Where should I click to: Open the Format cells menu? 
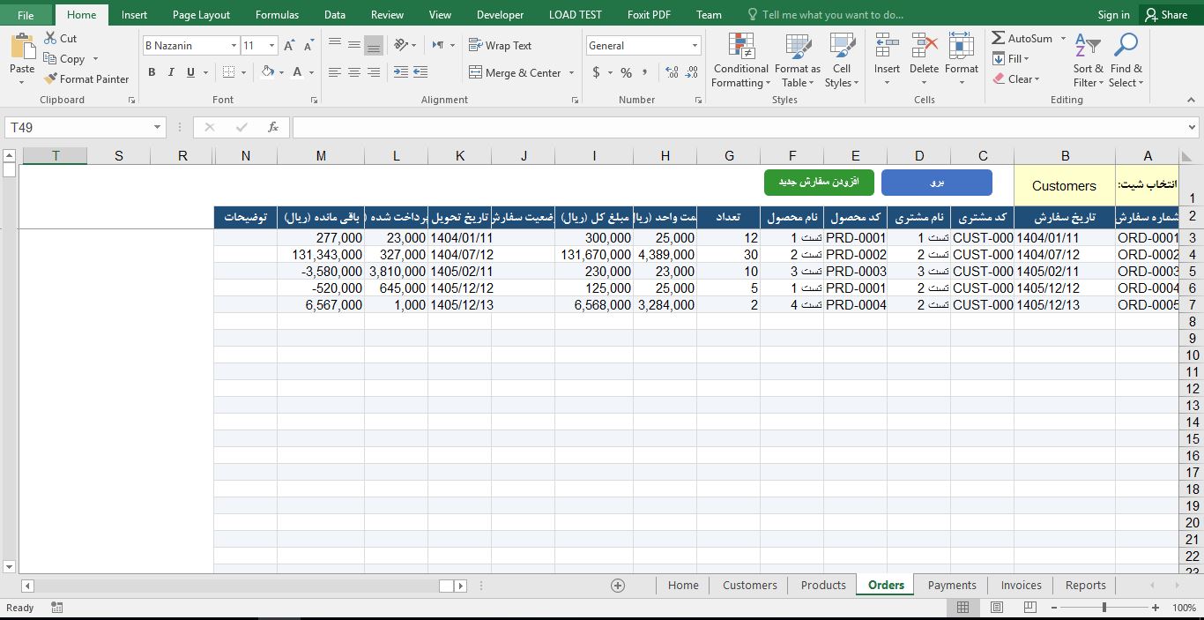click(961, 60)
